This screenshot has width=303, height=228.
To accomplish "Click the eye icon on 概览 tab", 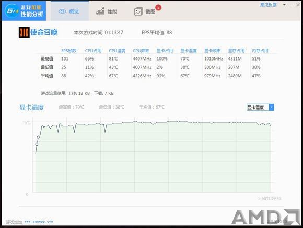I will click(62, 11).
